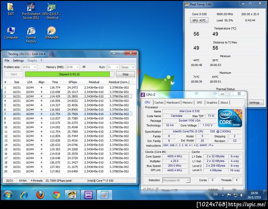Click the QPI Link 4400.4 MHz value
268x209 pixels.
[175, 170]
